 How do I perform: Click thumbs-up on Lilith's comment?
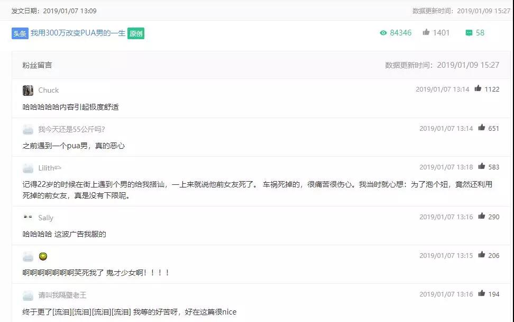(482, 166)
